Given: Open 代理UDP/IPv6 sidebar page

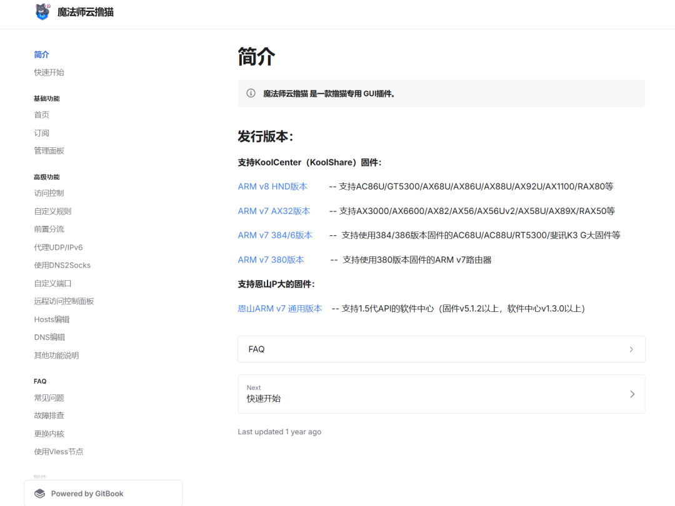Looking at the screenshot, I should click(59, 247).
